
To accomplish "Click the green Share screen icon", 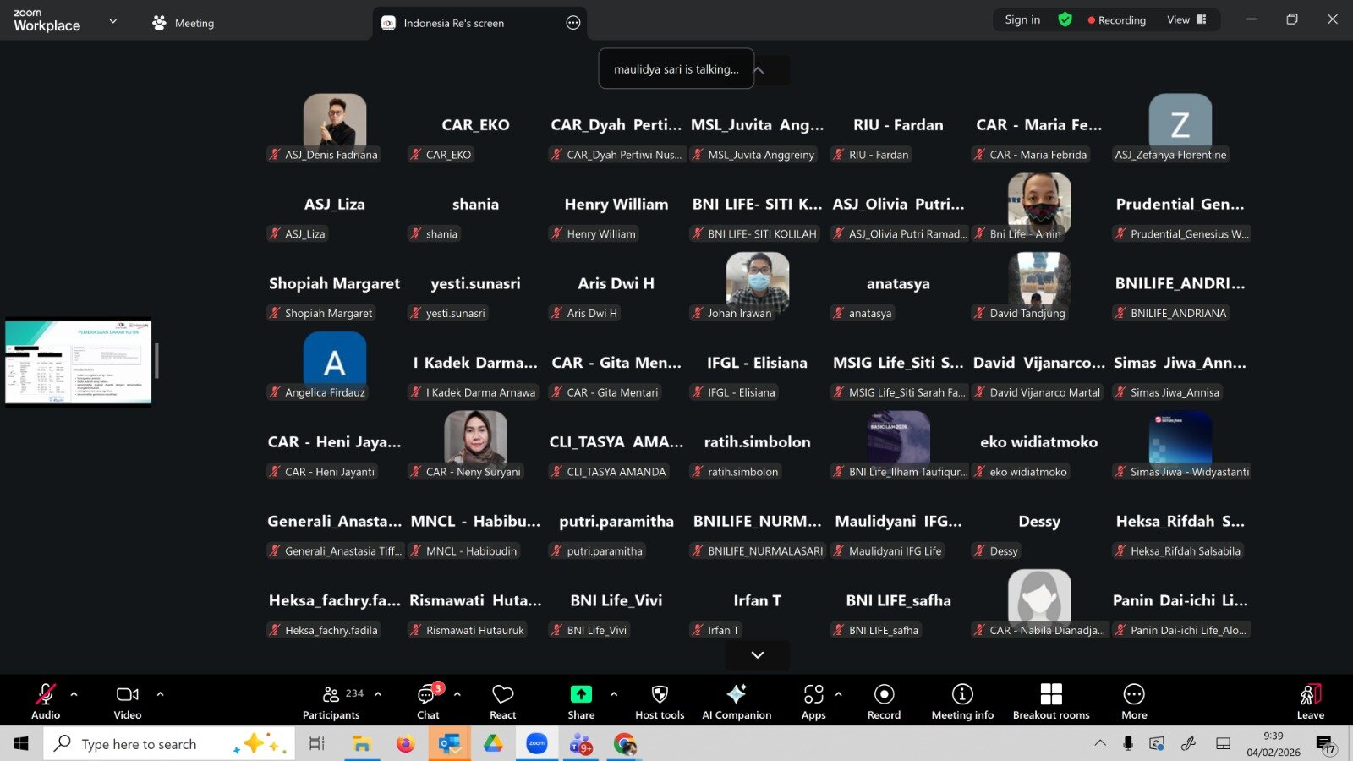I will point(581,694).
